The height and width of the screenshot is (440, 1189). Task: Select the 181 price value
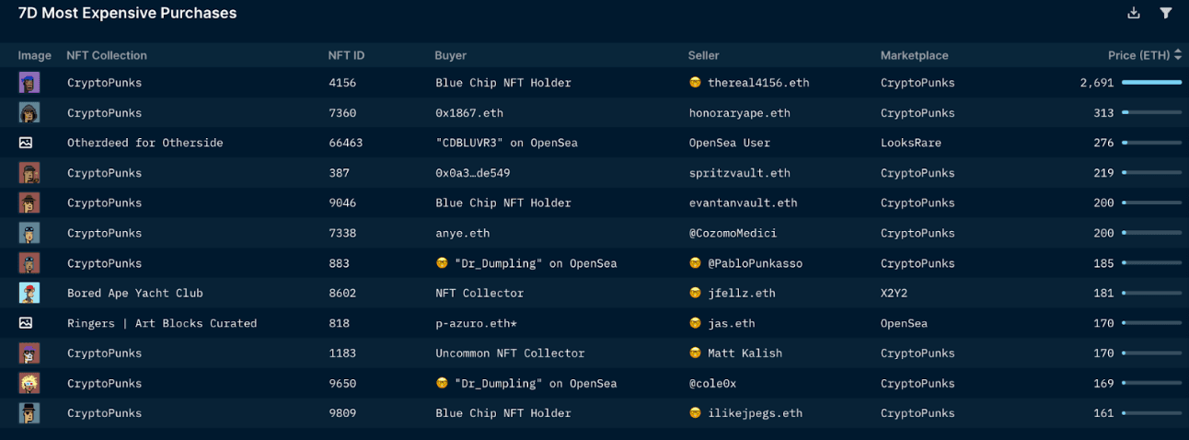[1103, 293]
